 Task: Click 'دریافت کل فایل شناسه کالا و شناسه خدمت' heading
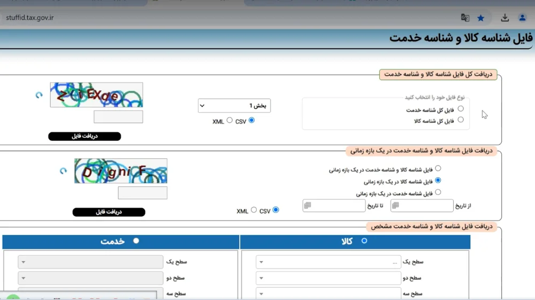pos(438,74)
